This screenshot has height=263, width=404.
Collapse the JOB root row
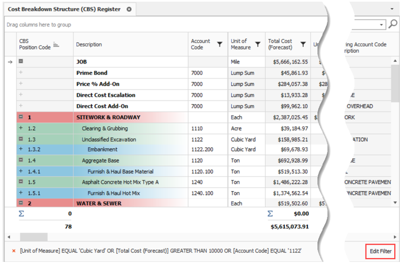click(x=21, y=62)
